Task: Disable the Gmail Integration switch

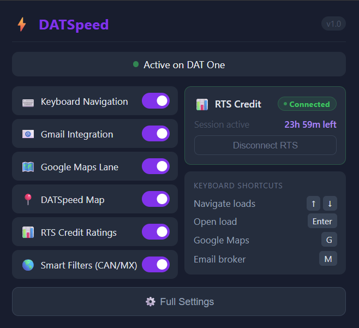Action: click(155, 134)
